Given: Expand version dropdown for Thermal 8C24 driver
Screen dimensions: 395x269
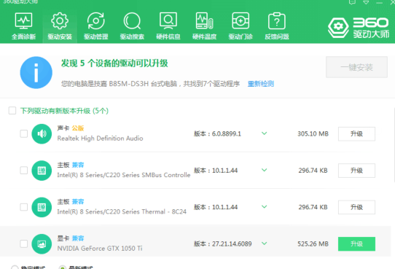Looking at the screenshot, I should [264, 206].
